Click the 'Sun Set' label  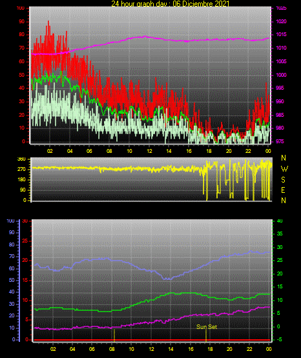(207, 327)
